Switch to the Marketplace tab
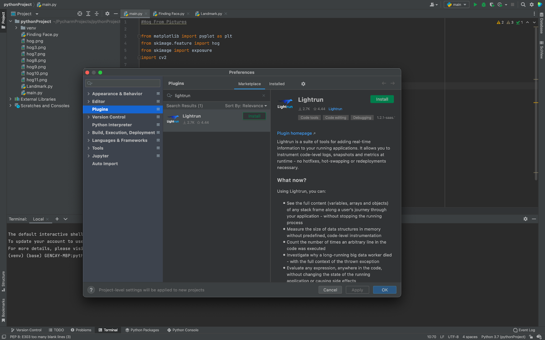The width and height of the screenshot is (545, 340). click(x=249, y=84)
